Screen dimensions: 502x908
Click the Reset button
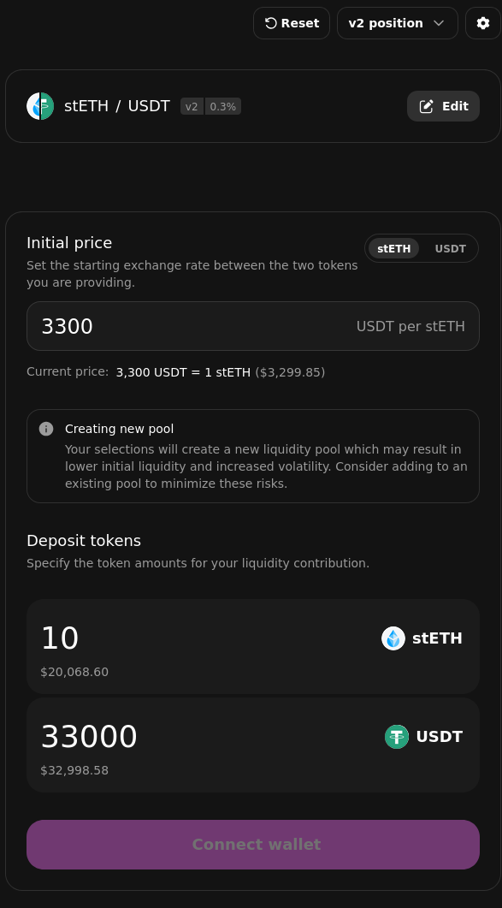(x=292, y=23)
